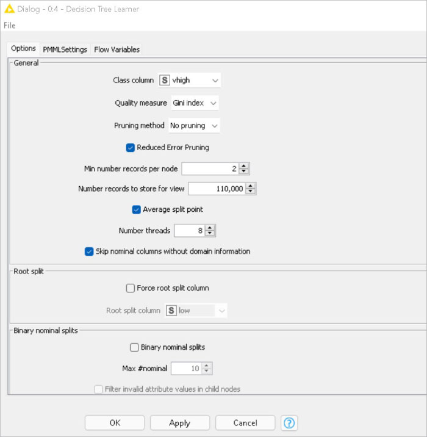427x437 pixels.
Task: Click the help question mark icon
Action: coord(289,423)
